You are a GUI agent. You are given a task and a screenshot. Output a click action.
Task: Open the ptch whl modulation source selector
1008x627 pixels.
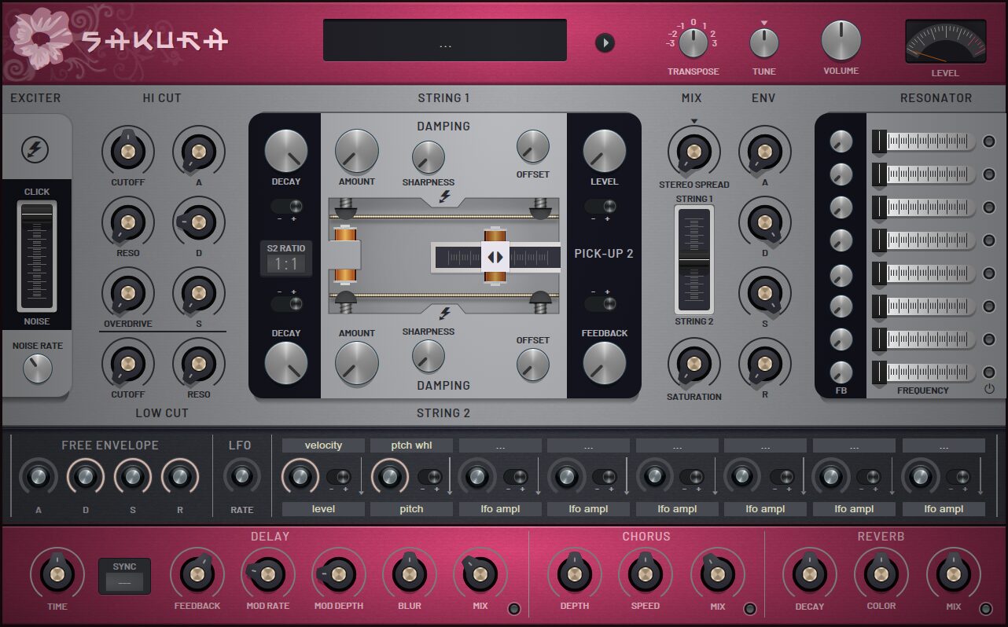pos(411,445)
